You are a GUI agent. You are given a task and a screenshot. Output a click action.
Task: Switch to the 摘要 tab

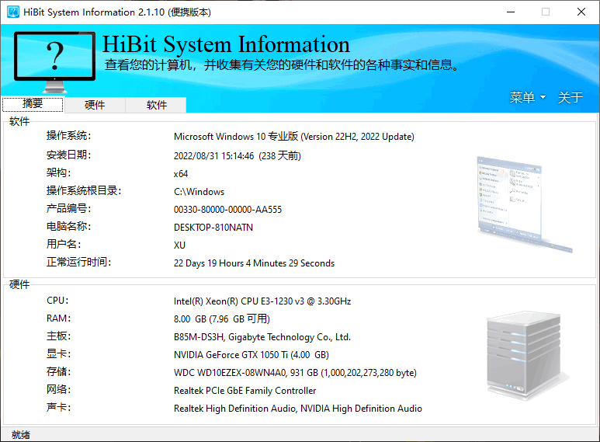pos(33,104)
